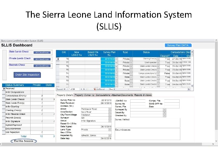Open Type dropdown in record 78 row

pos(131,59)
